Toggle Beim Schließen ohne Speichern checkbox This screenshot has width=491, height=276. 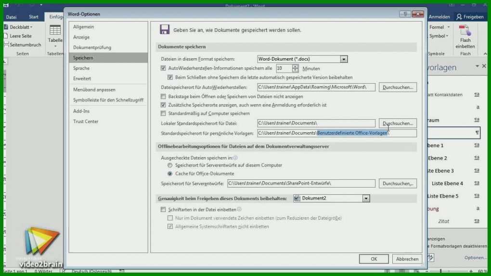click(170, 77)
